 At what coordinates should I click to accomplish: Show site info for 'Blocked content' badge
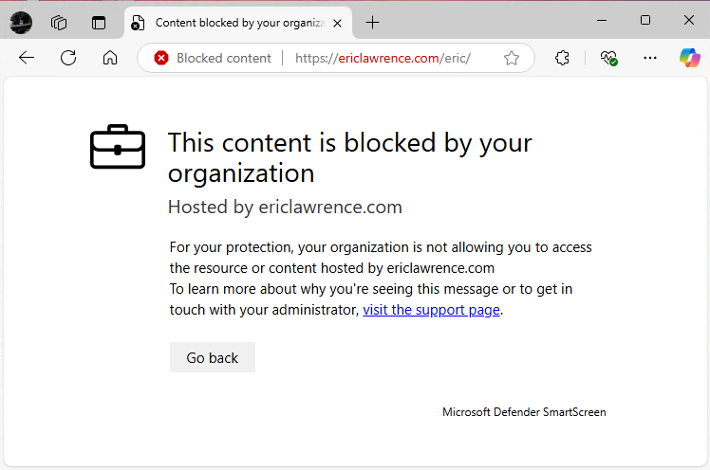(x=213, y=58)
